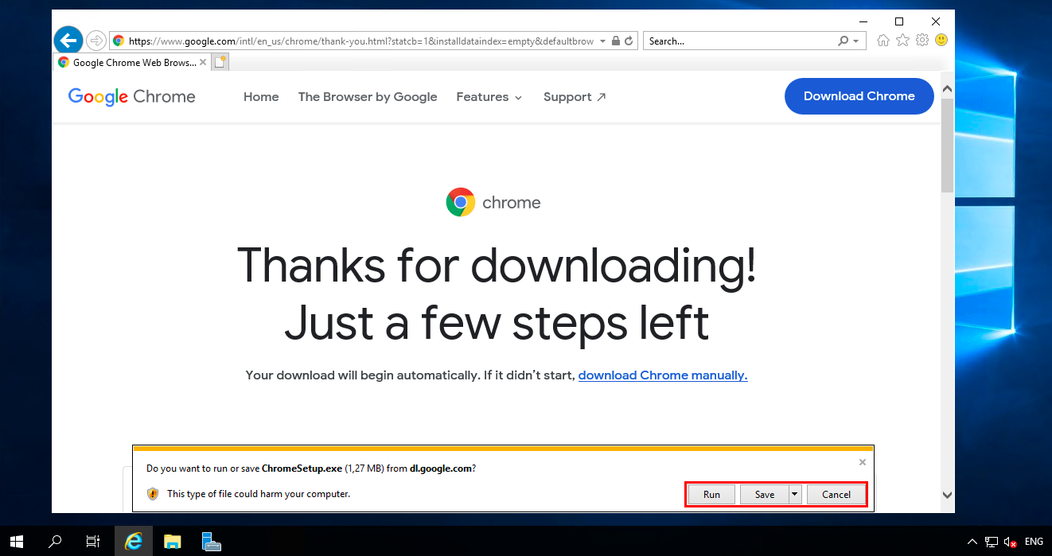Show hidden tray icons chevron

coord(972,542)
